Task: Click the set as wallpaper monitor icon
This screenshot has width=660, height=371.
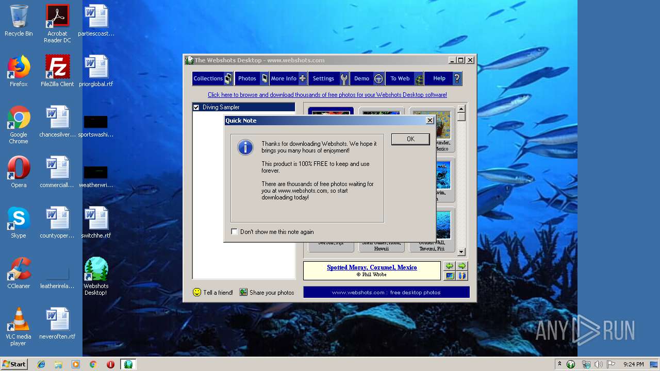Action: click(x=450, y=276)
